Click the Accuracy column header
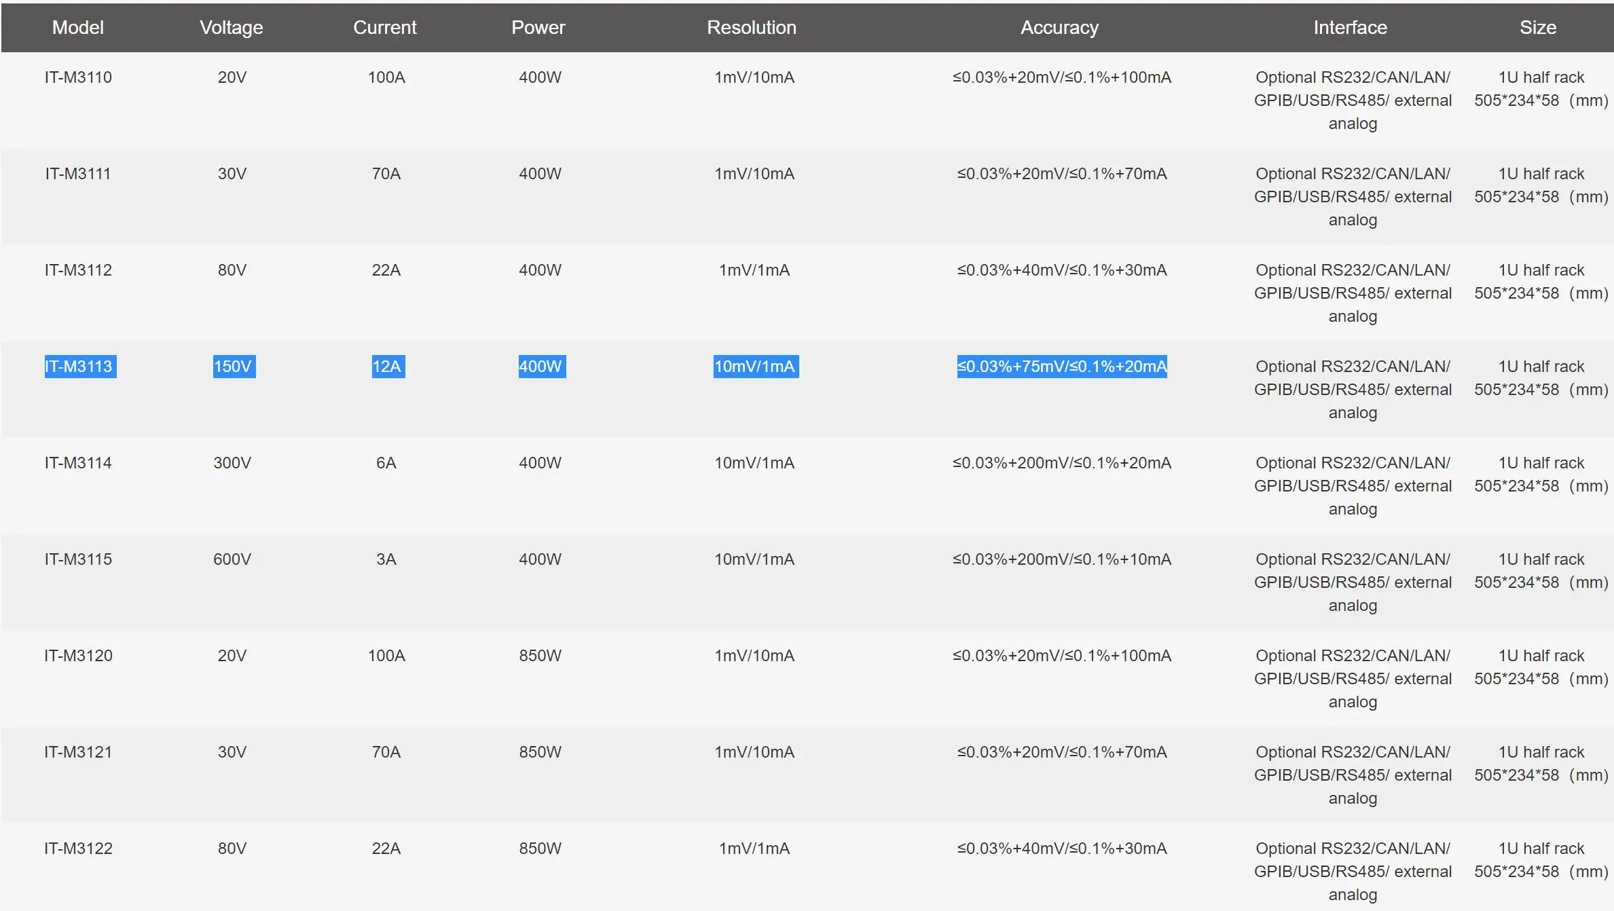The image size is (1614, 911). pyautogui.click(x=1059, y=27)
